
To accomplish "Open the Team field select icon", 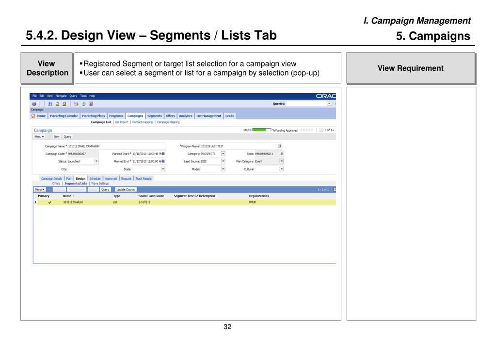I will pyautogui.click(x=282, y=154).
